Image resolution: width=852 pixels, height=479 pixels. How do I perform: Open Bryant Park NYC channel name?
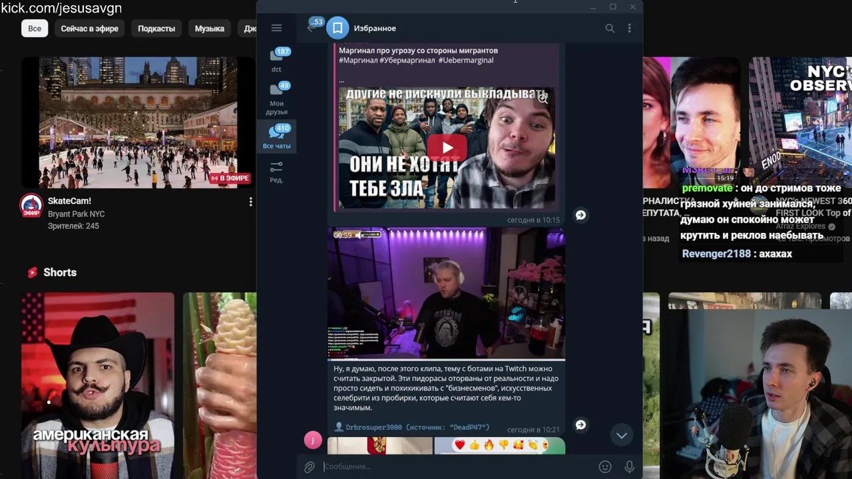(76, 214)
